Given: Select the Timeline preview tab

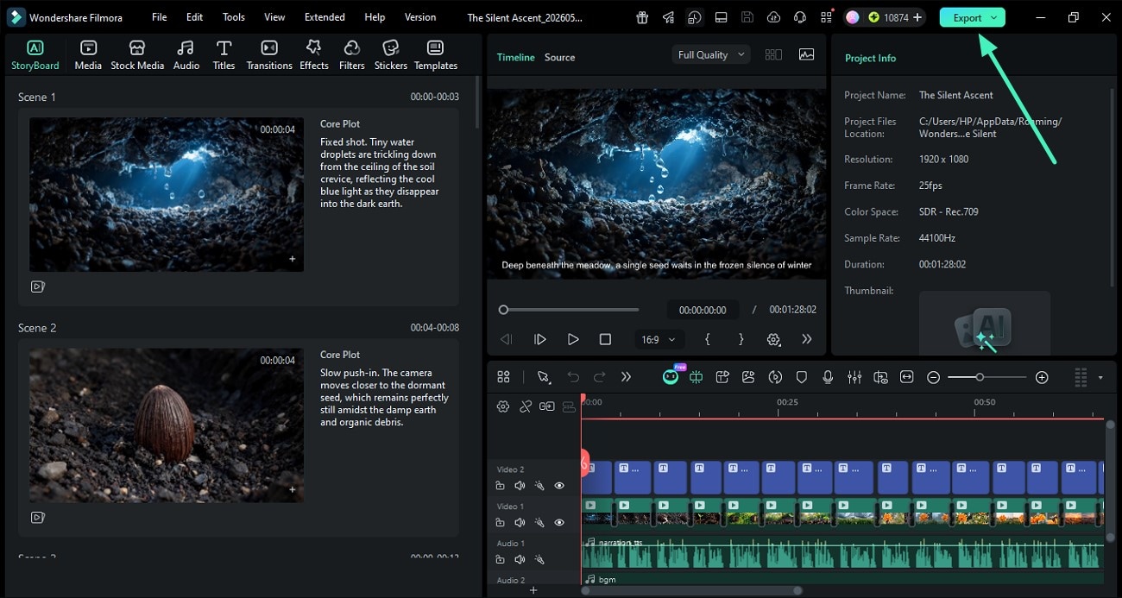Looking at the screenshot, I should point(516,57).
